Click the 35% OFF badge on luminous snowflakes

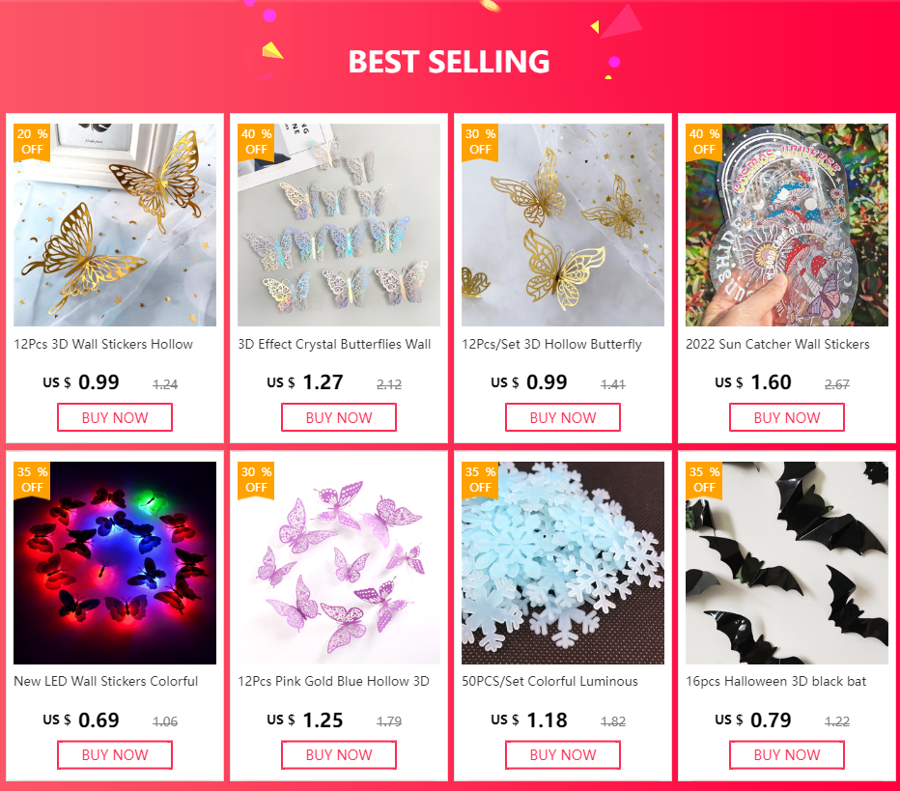pyautogui.click(x=481, y=480)
